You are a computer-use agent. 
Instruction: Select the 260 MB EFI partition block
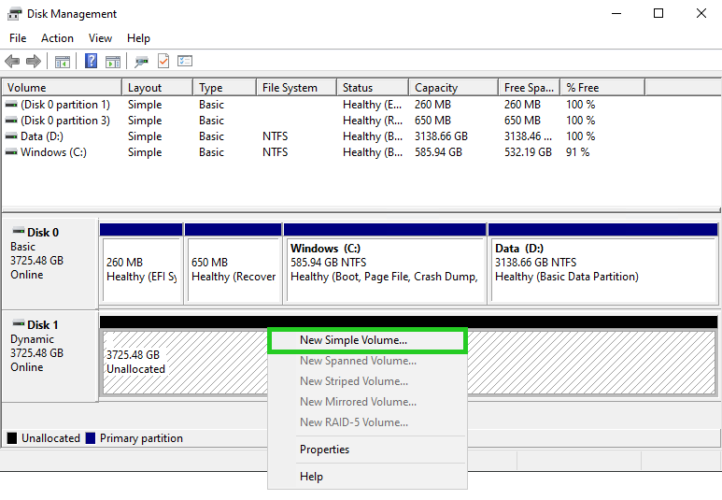click(x=141, y=269)
